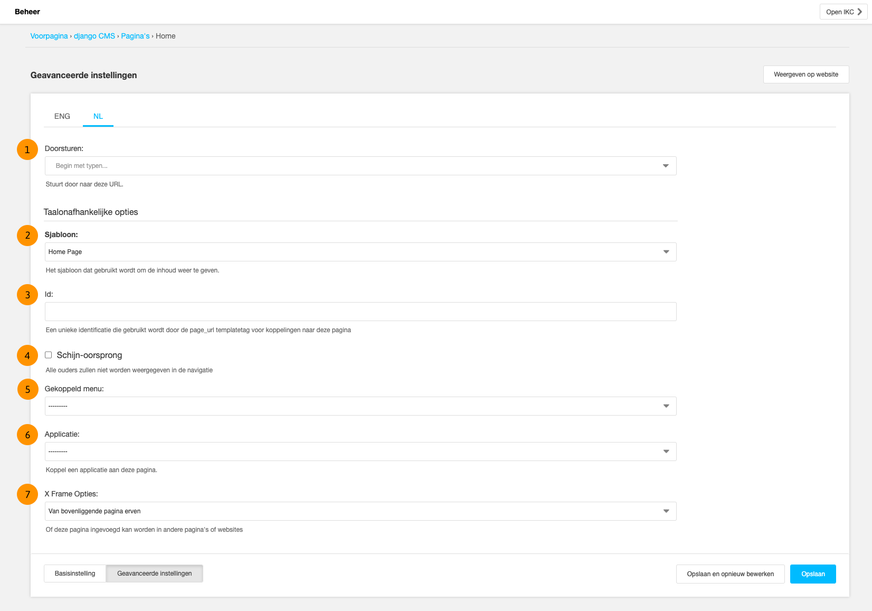The width and height of the screenshot is (872, 611).
Task: Open the Applicatie dropdown
Action: click(x=360, y=452)
